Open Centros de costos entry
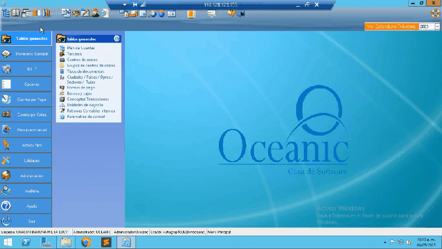The height and width of the screenshot is (249, 442). click(82, 60)
